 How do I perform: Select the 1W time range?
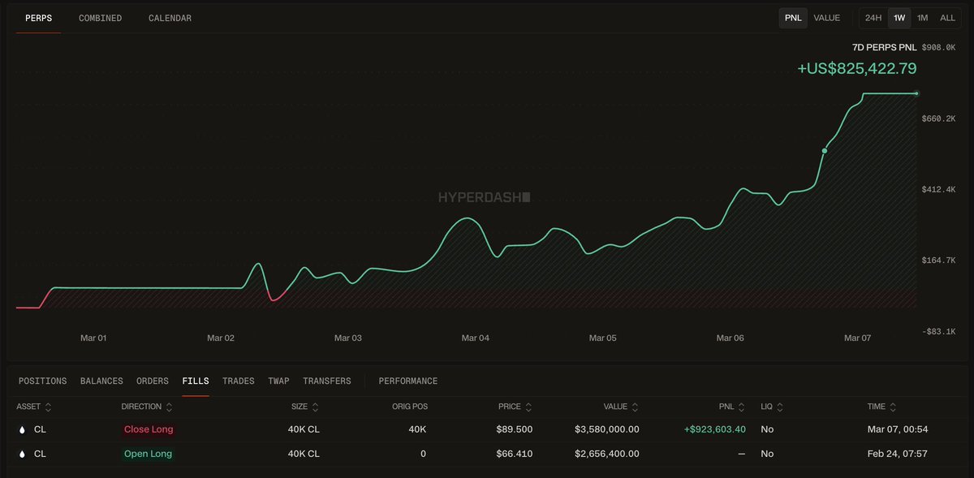click(x=899, y=18)
